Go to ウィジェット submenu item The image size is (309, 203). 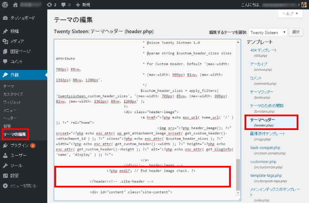12,102
